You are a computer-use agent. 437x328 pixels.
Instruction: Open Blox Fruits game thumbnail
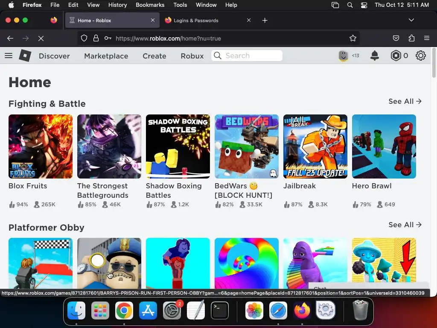pos(41,146)
